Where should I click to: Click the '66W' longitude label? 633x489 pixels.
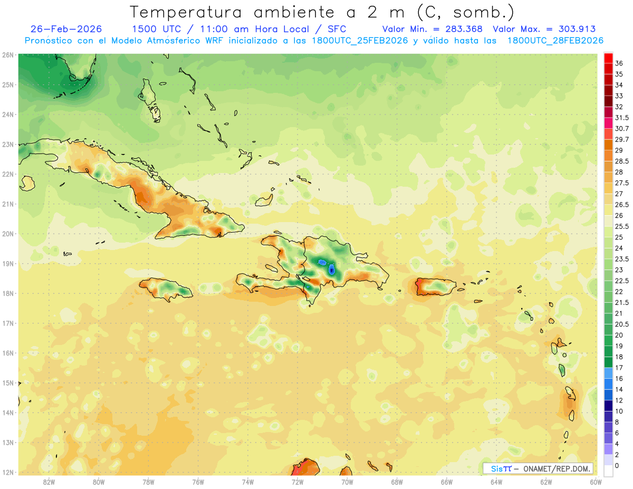(x=447, y=482)
